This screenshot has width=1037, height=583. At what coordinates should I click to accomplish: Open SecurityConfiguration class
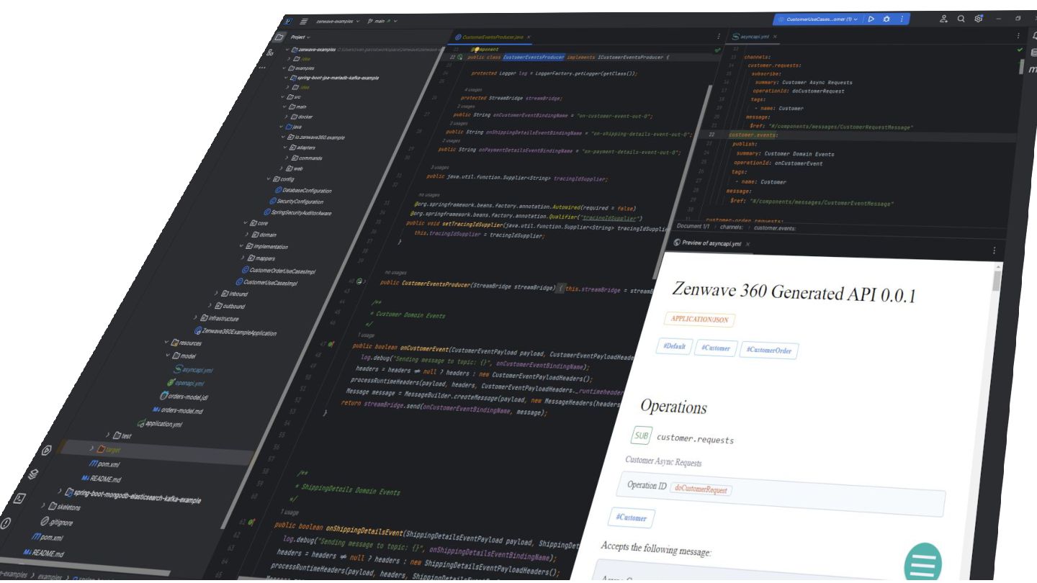click(296, 202)
